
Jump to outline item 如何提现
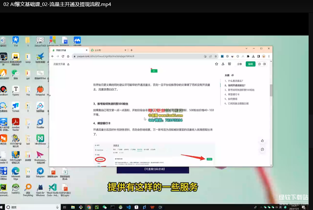(x=231, y=99)
